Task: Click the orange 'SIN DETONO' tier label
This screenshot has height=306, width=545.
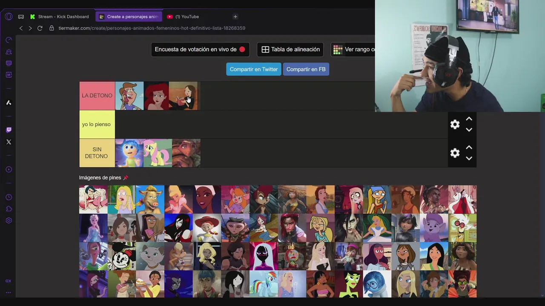Action: click(x=97, y=153)
